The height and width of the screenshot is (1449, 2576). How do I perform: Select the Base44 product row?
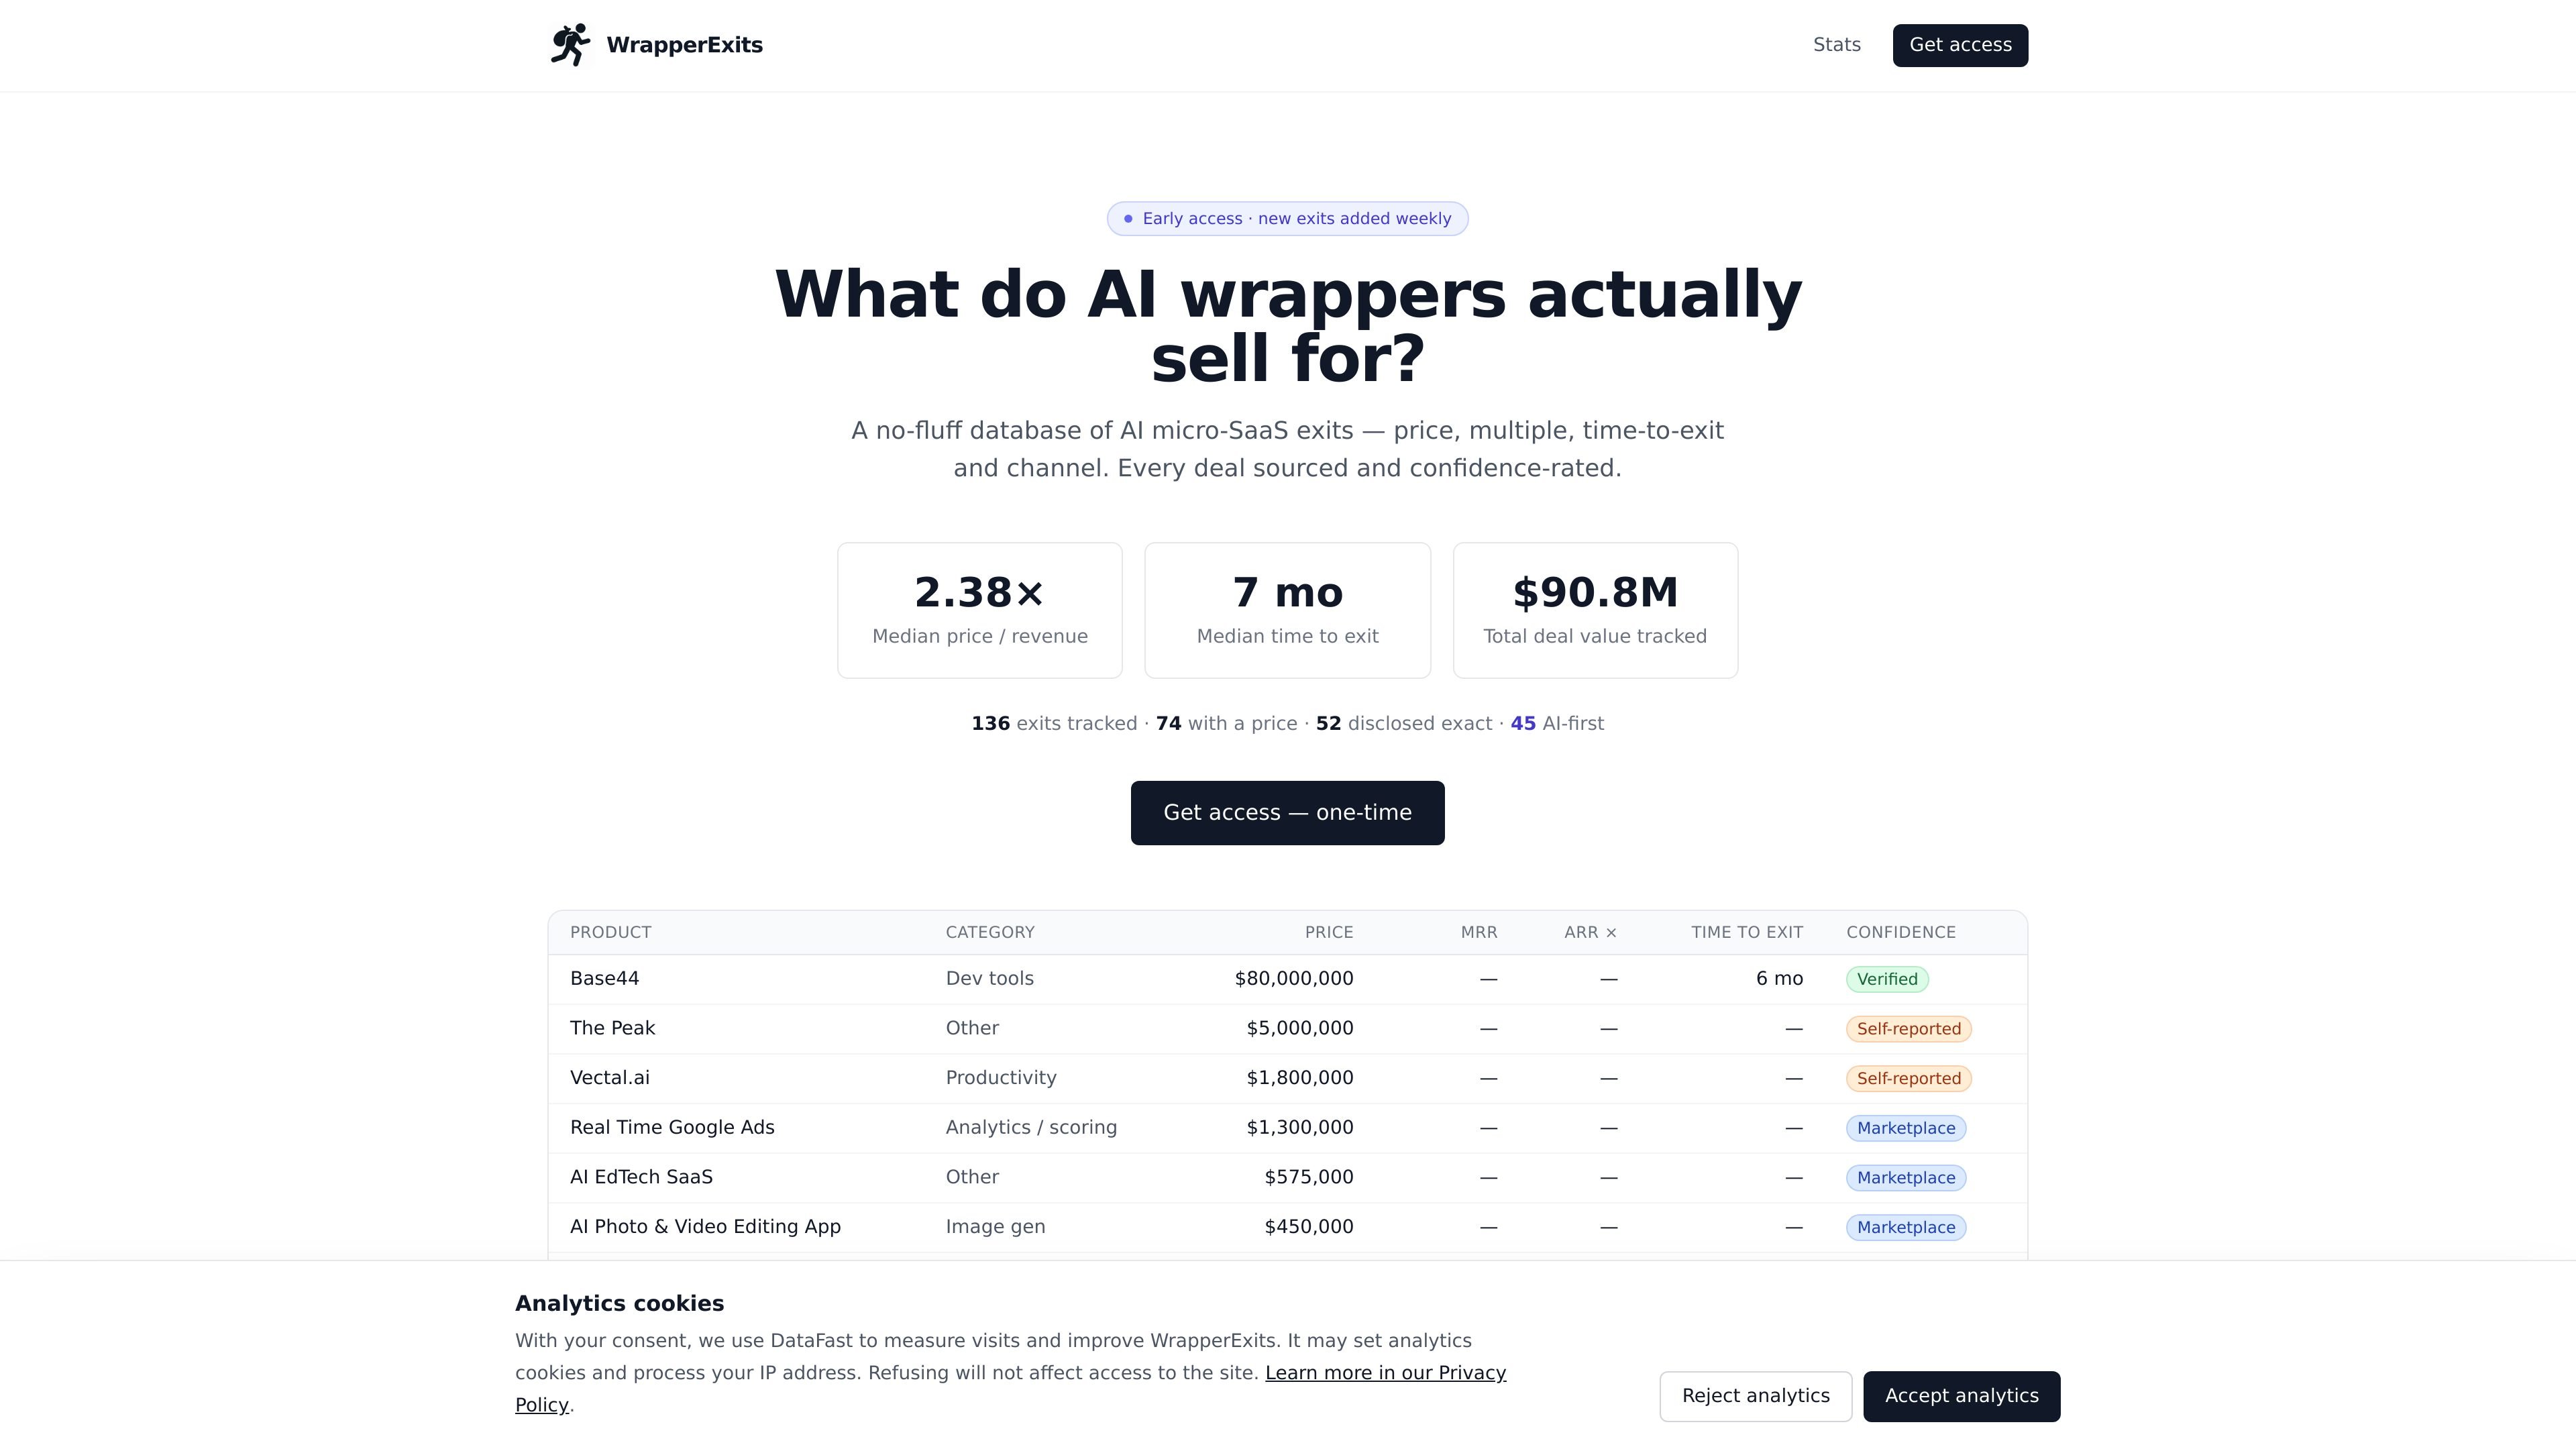(1287, 979)
